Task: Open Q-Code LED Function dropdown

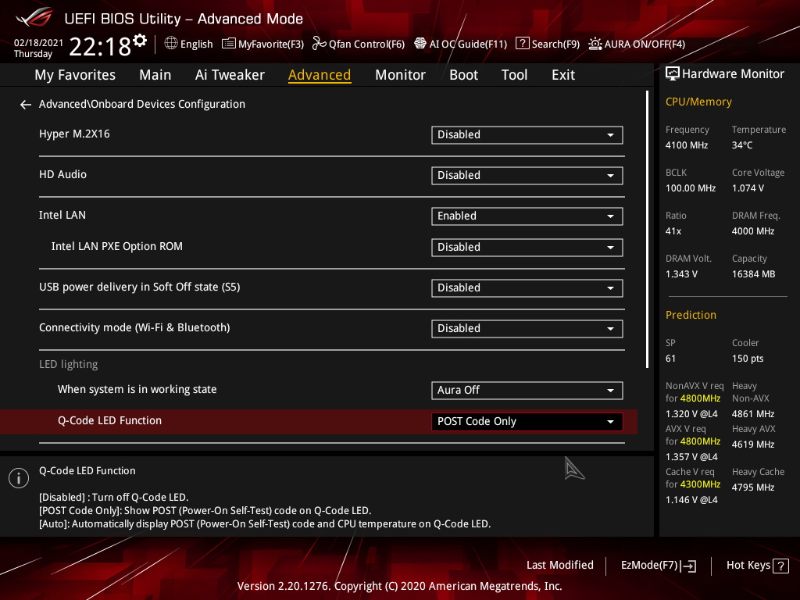Action: coord(527,421)
